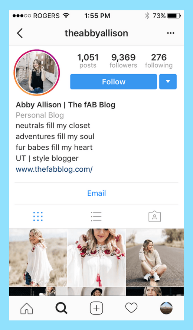193x330 pixels.
Task: Open the heart activity icon
Action: click(x=131, y=308)
